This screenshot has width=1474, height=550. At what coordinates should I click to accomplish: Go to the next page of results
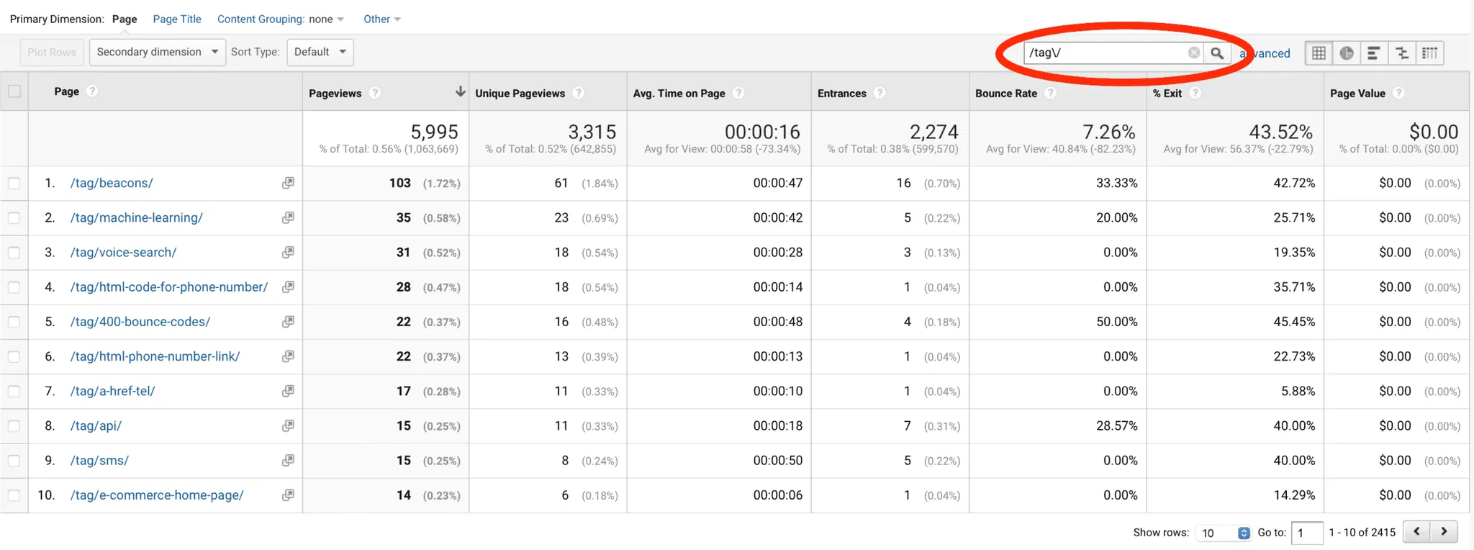pos(1444,531)
